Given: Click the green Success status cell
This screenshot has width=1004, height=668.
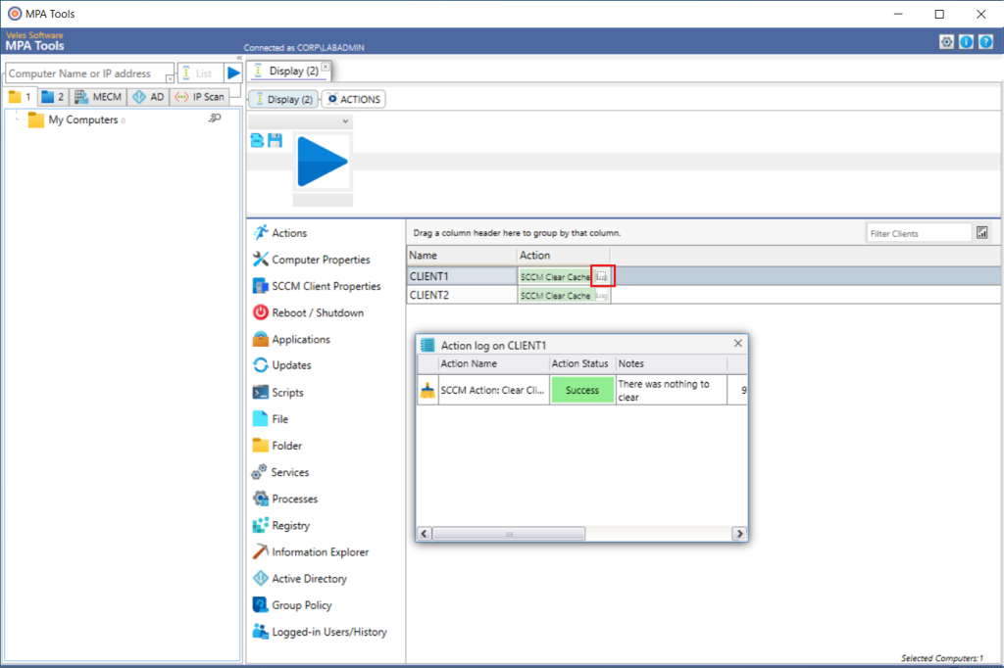Looking at the screenshot, I should [x=582, y=390].
